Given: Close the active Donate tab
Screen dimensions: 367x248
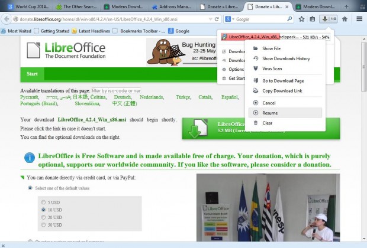Looking at the screenshot, I should (x=287, y=6).
